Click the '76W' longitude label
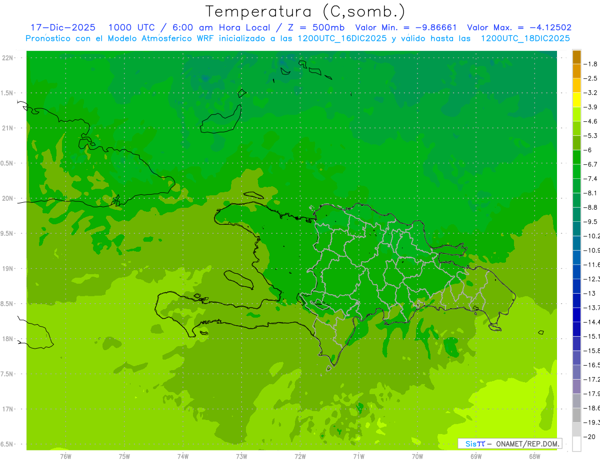The image size is (600, 463). tap(65, 456)
